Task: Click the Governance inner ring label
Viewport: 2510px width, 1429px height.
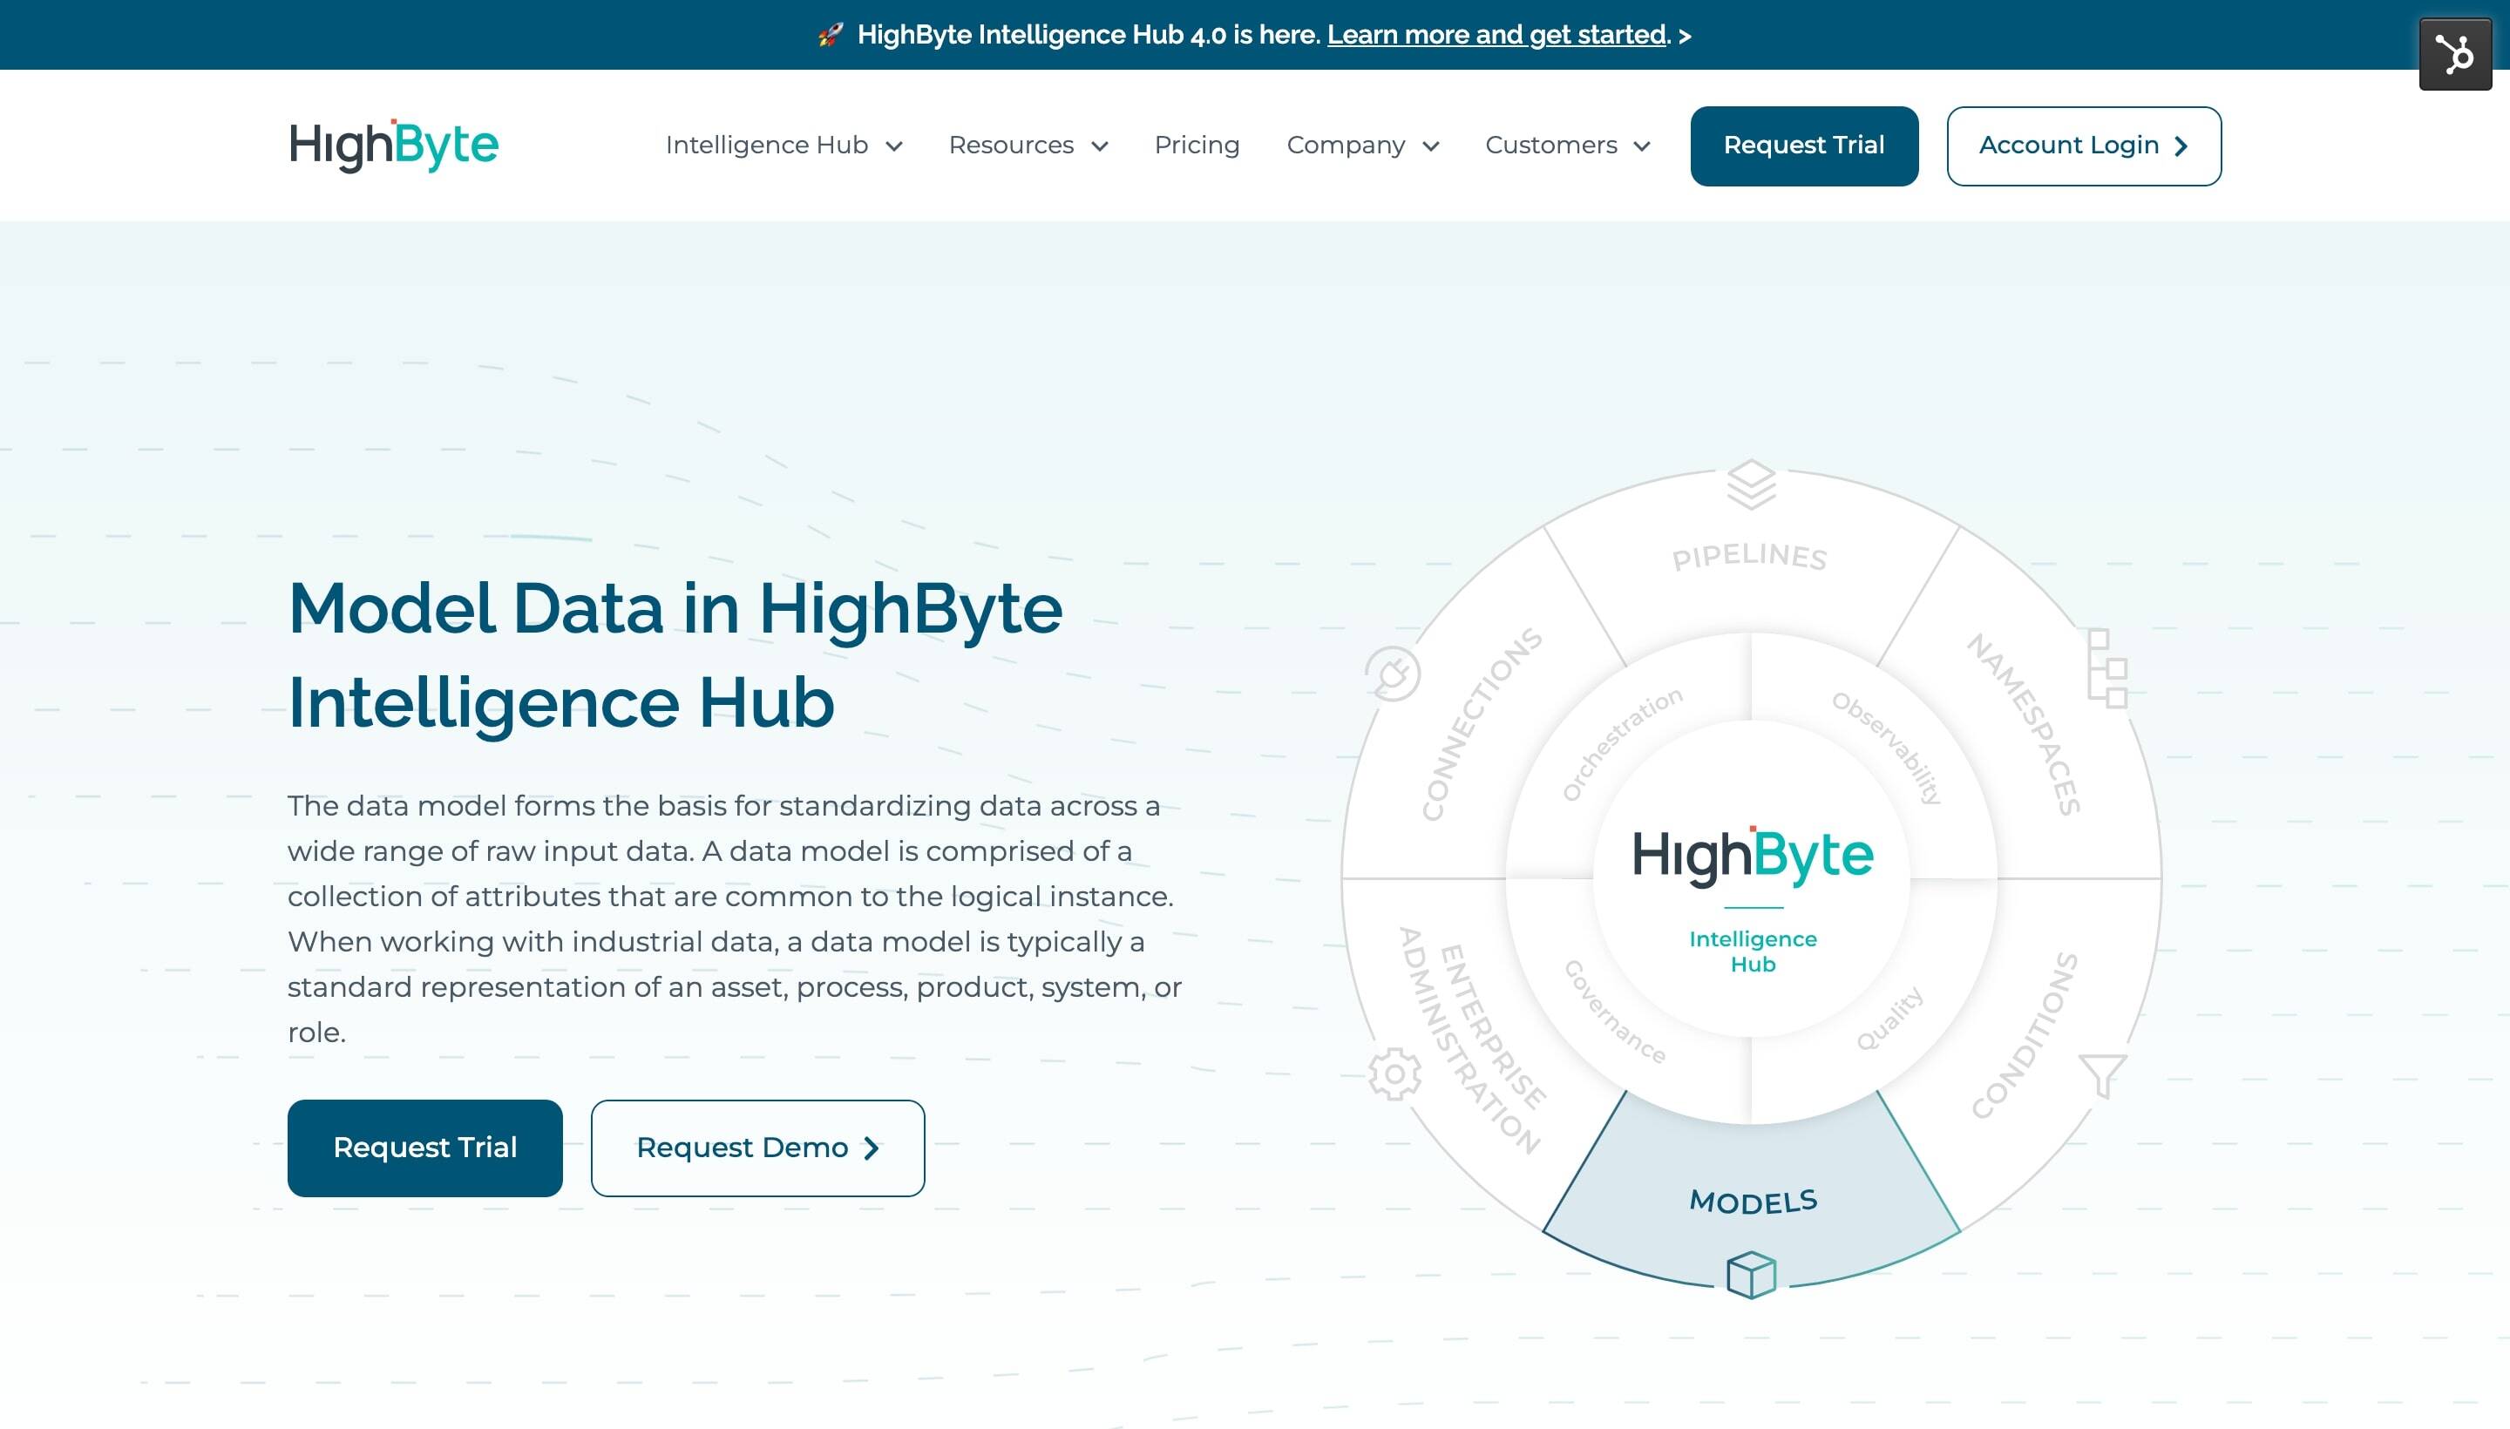Action: pos(1615,1012)
